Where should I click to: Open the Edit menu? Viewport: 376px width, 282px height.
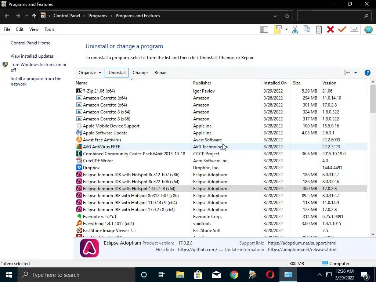[x=20, y=29]
